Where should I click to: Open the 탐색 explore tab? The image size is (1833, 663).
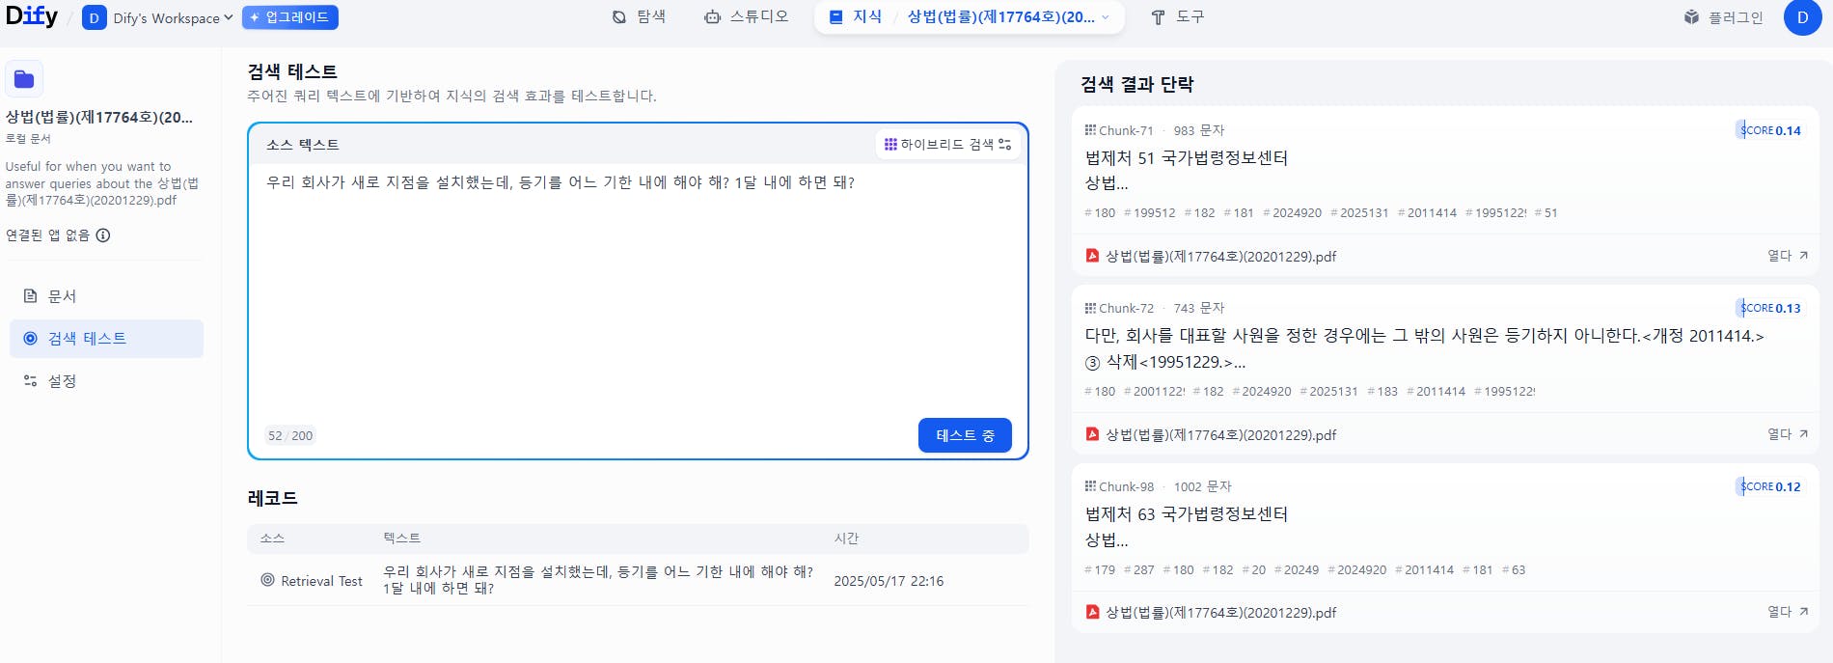pyautogui.click(x=639, y=17)
